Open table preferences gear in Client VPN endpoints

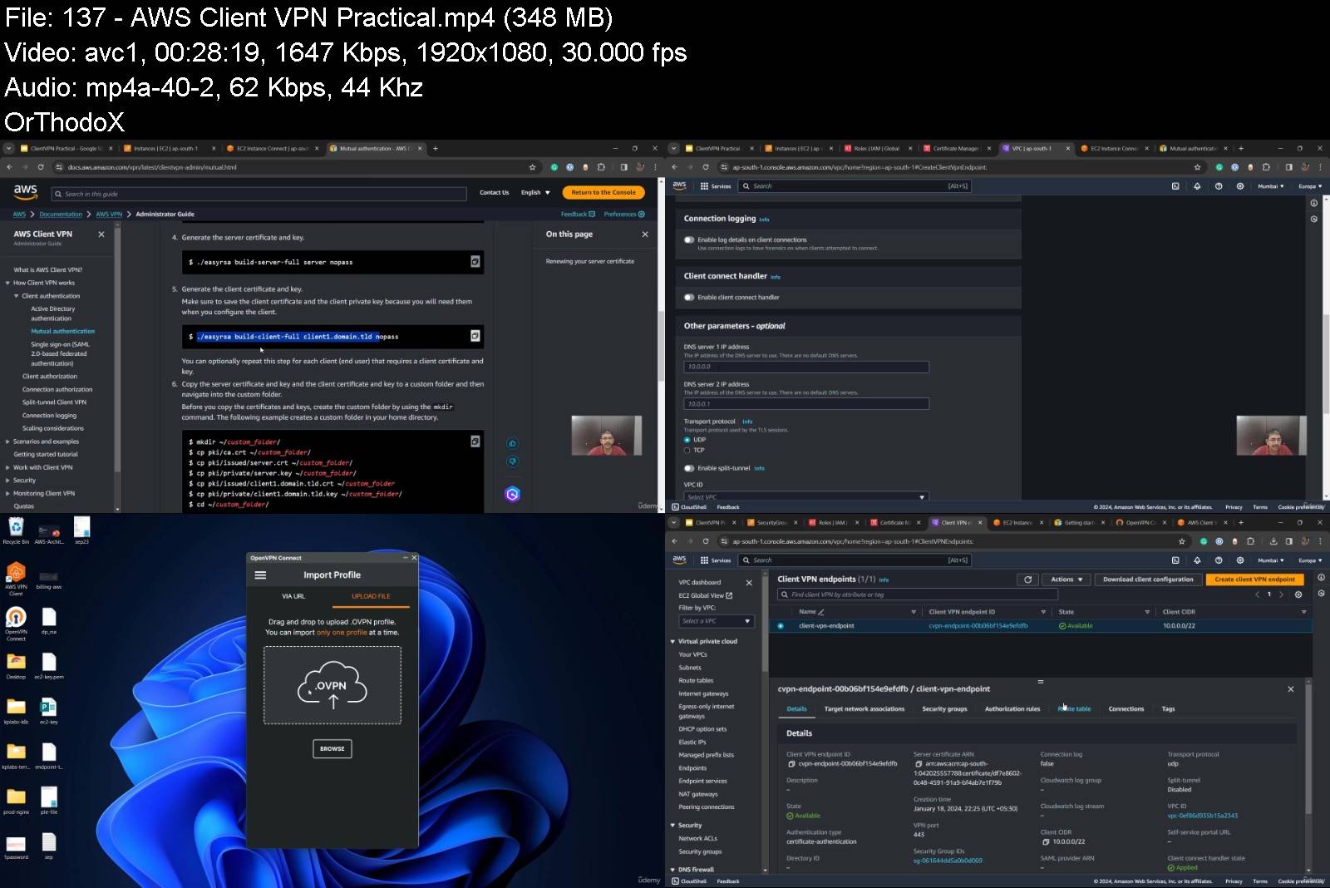pos(1298,594)
